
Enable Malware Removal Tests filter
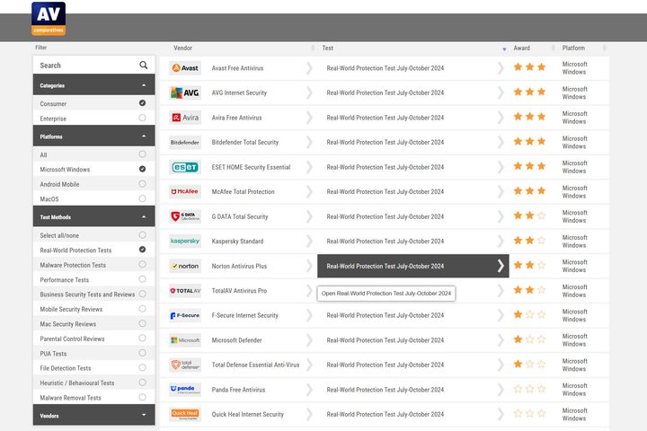[x=142, y=397]
